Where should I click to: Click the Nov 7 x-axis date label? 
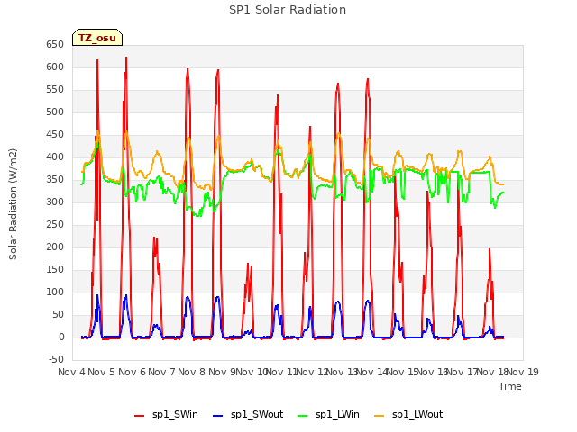[161, 372]
